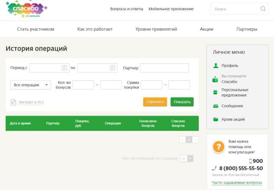Open calendar picker for period end date

point(113,68)
